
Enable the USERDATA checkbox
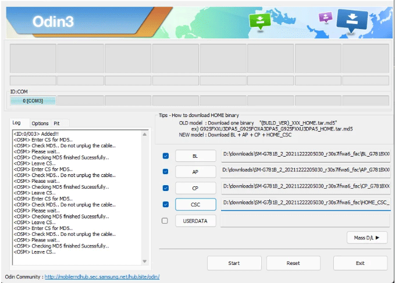point(165,221)
